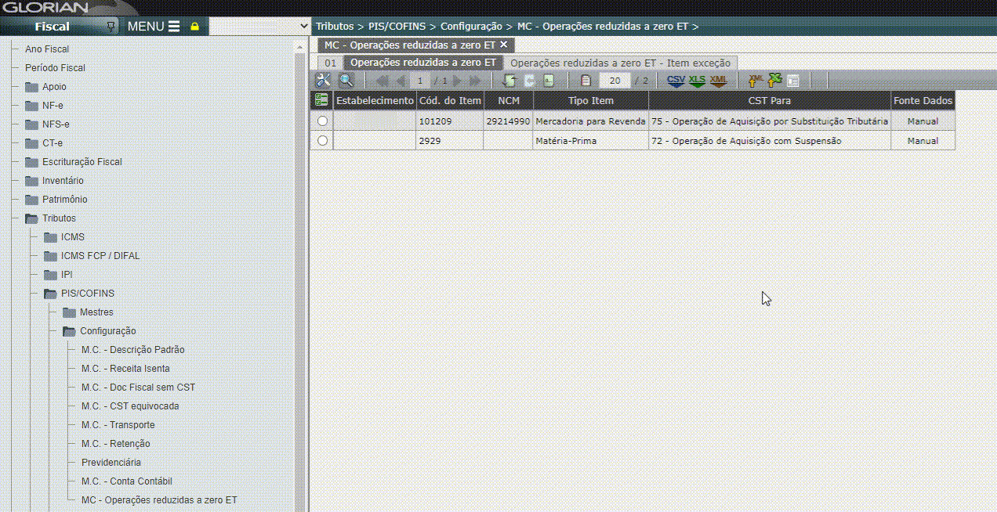997x512 pixels.
Task: Download the table as XML
Action: [718, 81]
